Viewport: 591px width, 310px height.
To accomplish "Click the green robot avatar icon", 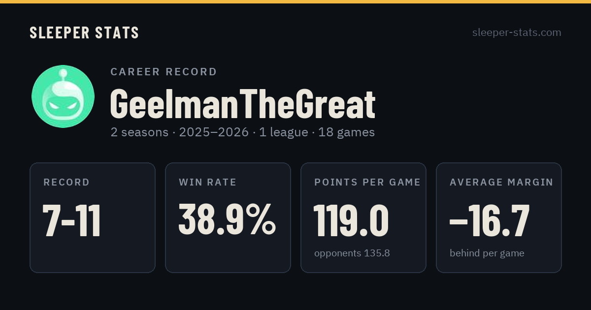I will click(63, 96).
